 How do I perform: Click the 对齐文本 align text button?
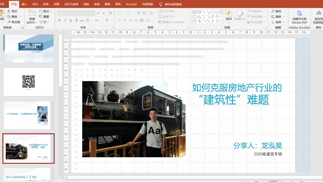(167, 17)
